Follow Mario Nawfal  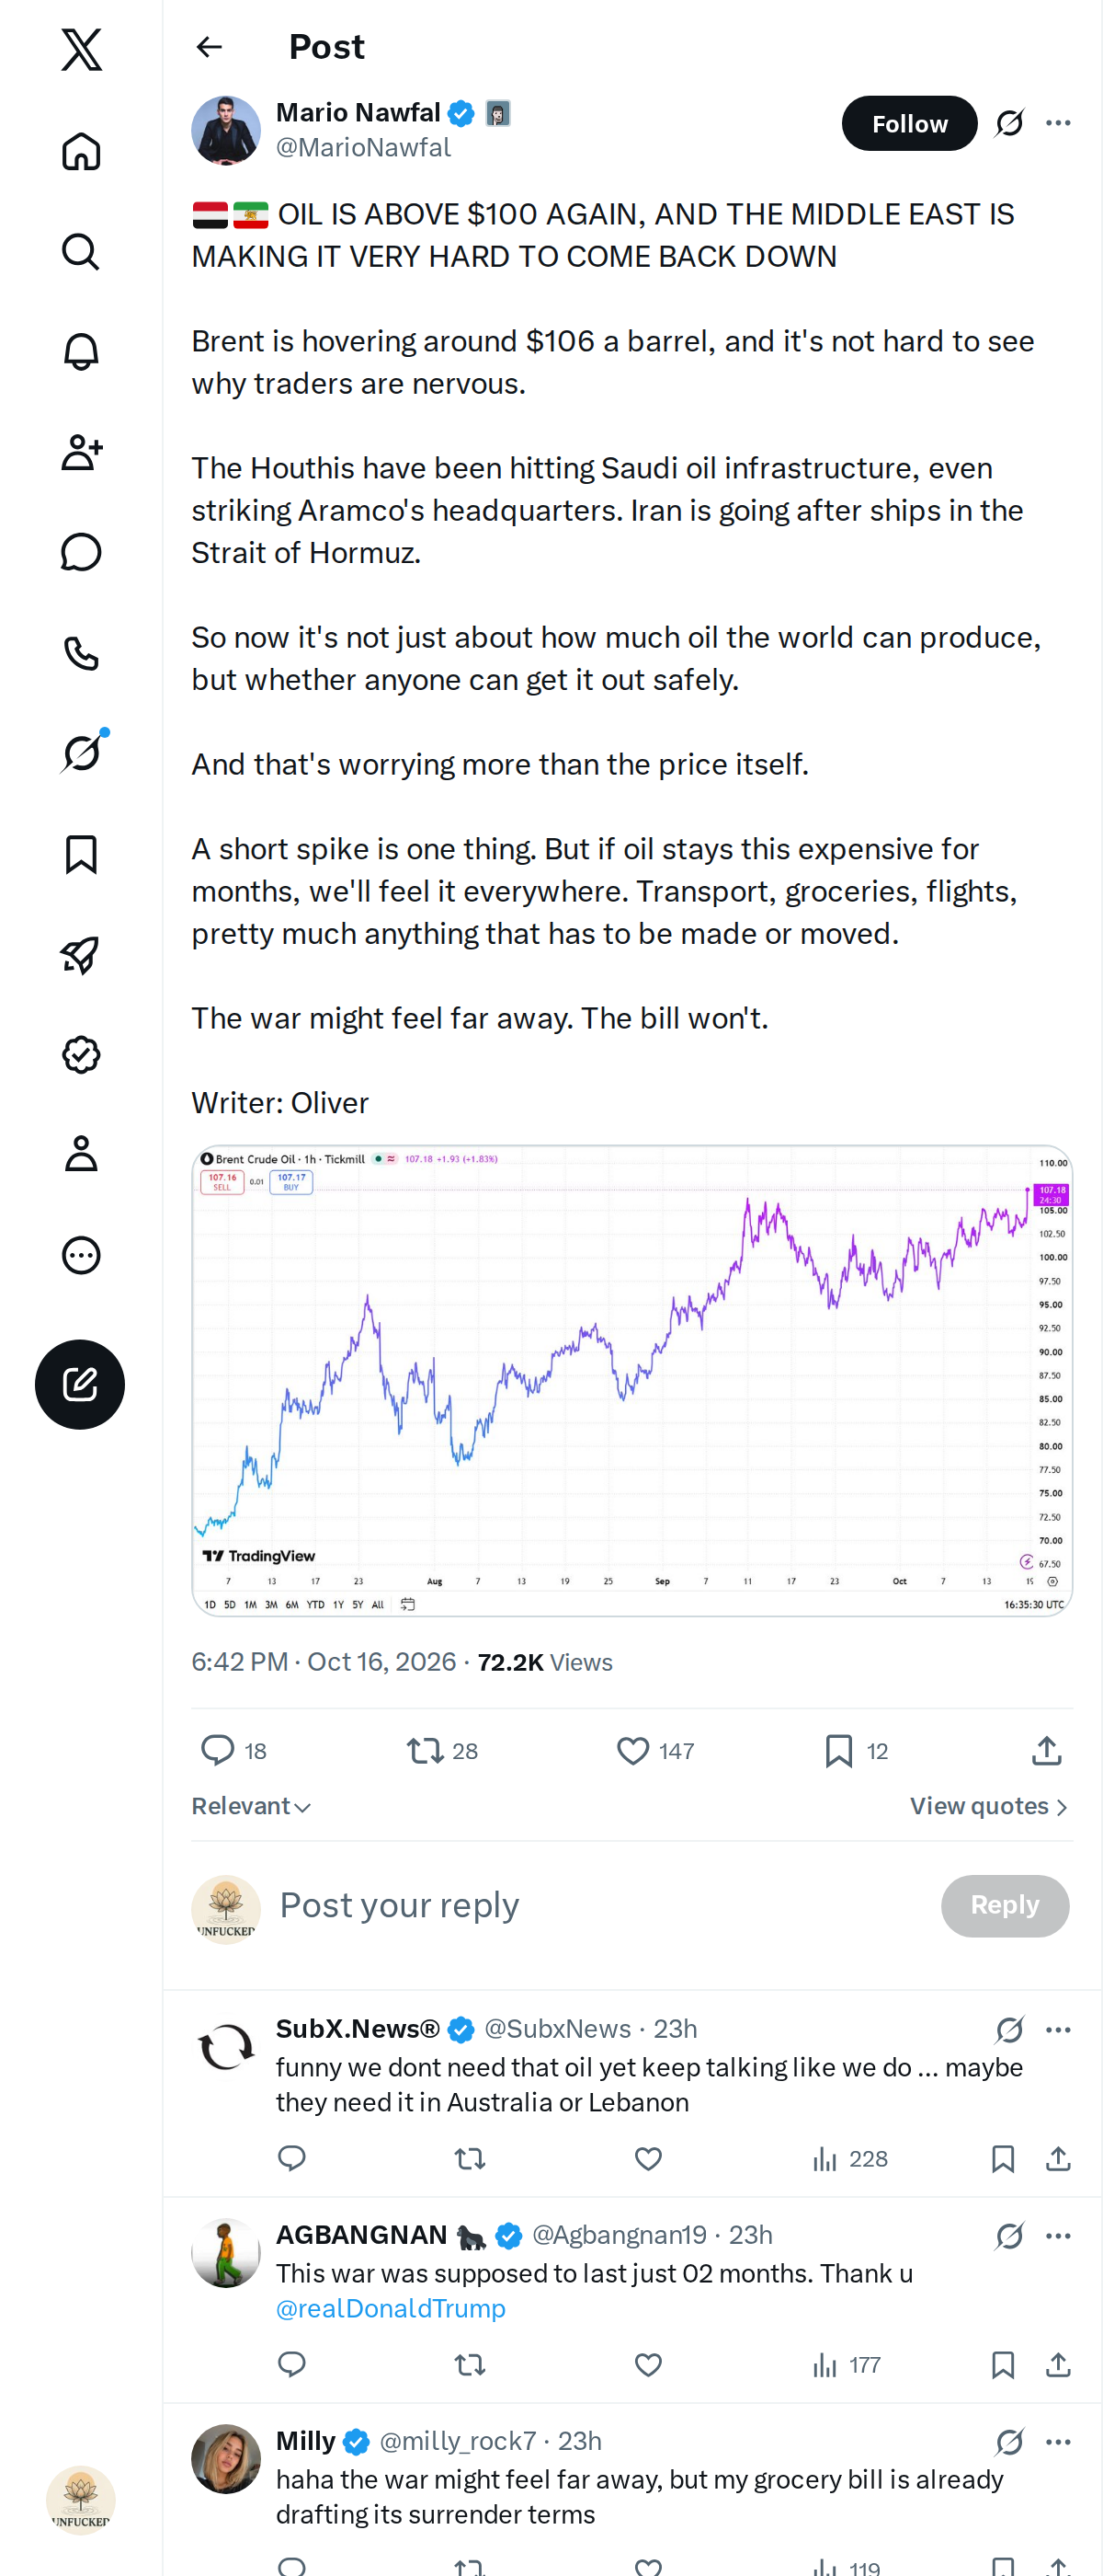point(908,123)
